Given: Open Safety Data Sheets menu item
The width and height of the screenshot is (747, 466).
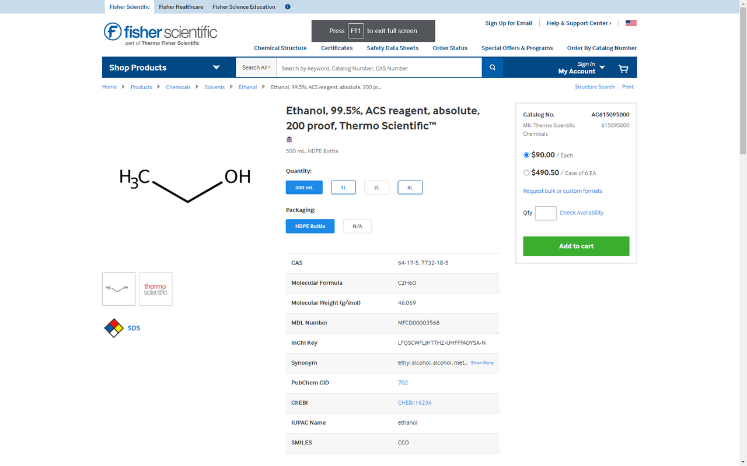Looking at the screenshot, I should (x=393, y=48).
